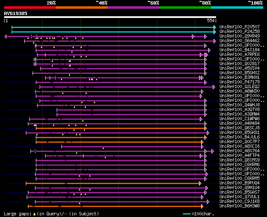This screenshot has height=217, width=267.
Task: Open hit UniRef100_Q9VR49
Action: pyautogui.click(x=239, y=36)
